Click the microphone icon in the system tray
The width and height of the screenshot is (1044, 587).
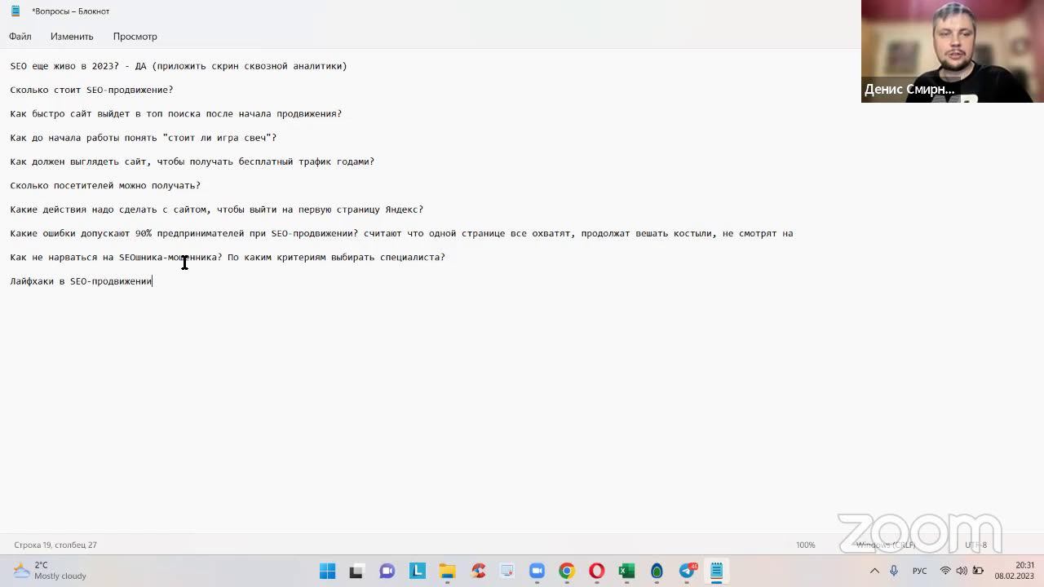(x=894, y=571)
